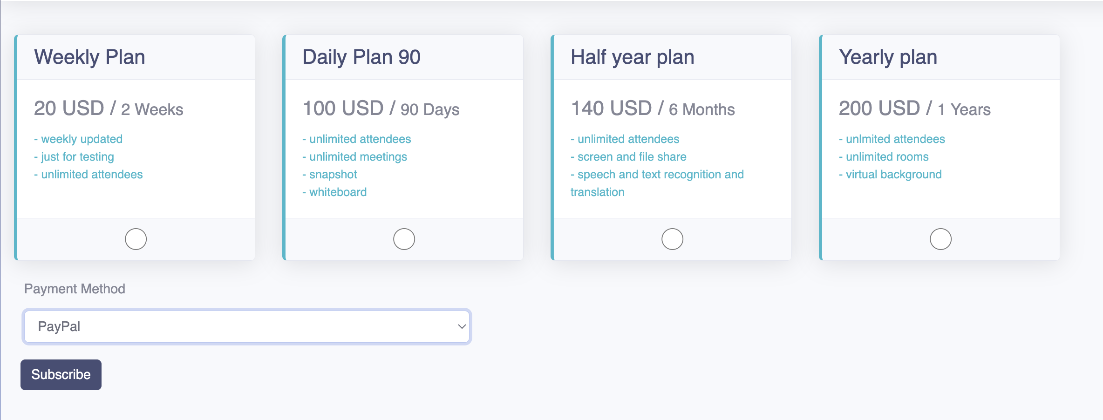The image size is (1103, 420).
Task: Click 'just for testing' in Weekly Plan
Action: [74, 156]
